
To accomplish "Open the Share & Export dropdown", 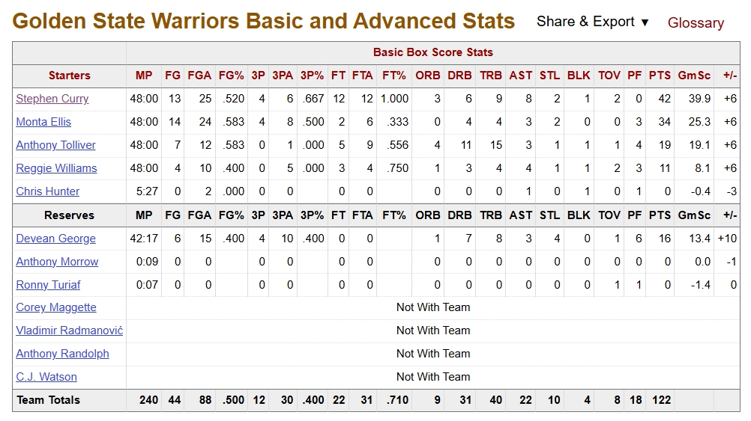I will (592, 22).
